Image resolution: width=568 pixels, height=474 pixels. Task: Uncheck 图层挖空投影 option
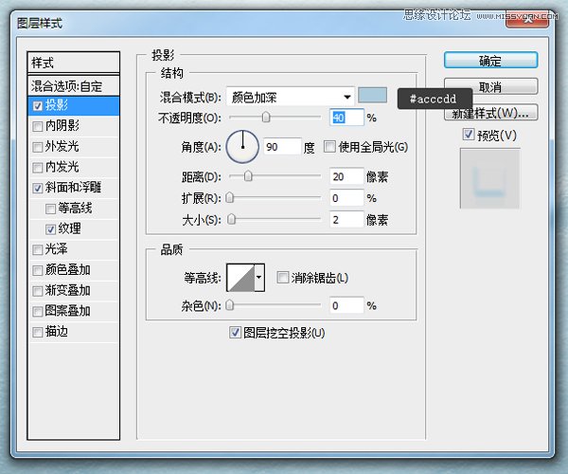click(235, 332)
